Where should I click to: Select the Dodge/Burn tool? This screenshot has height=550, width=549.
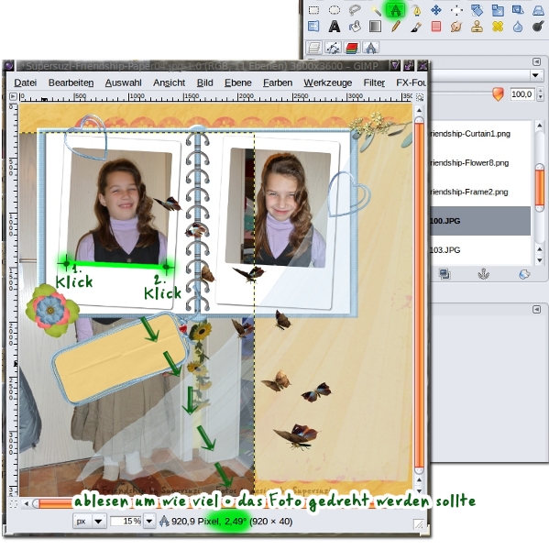click(538, 27)
